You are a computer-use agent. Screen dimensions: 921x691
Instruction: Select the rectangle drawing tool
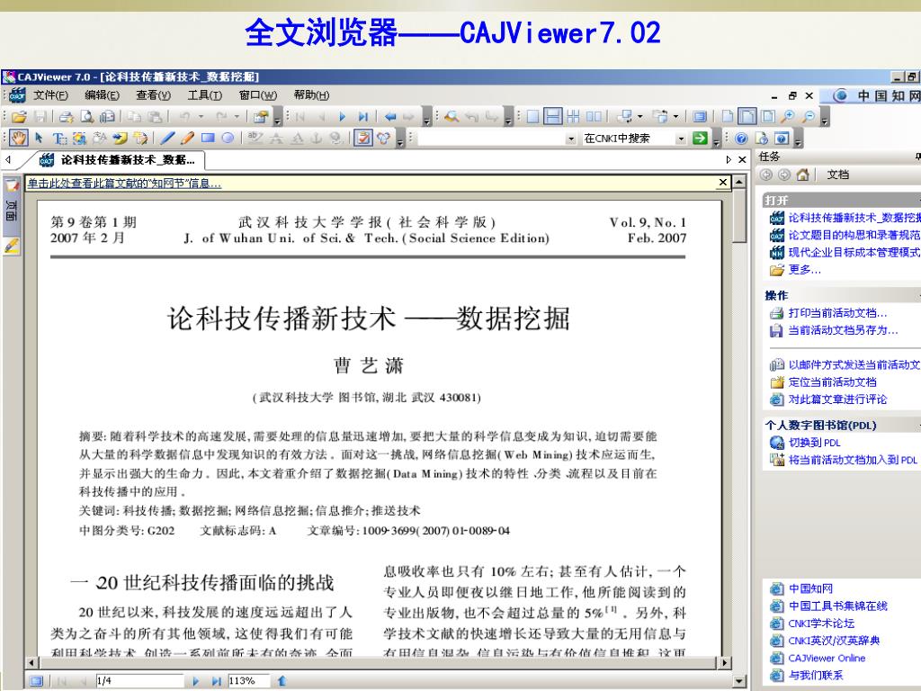click(208, 138)
